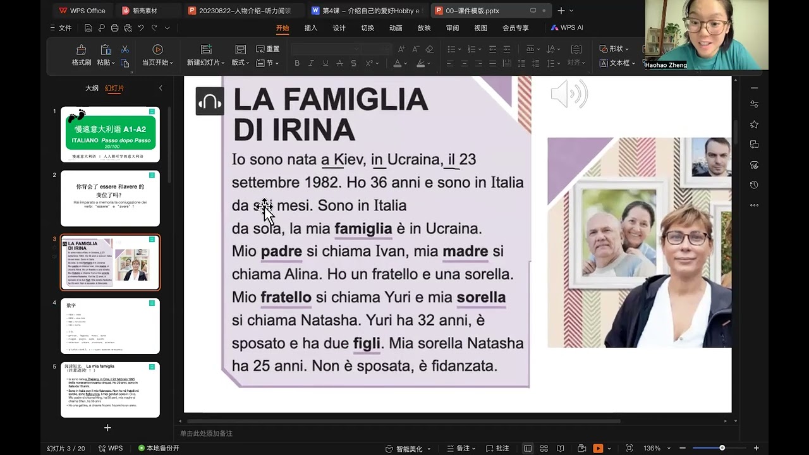Click the speaker audio object on slide

569,95
